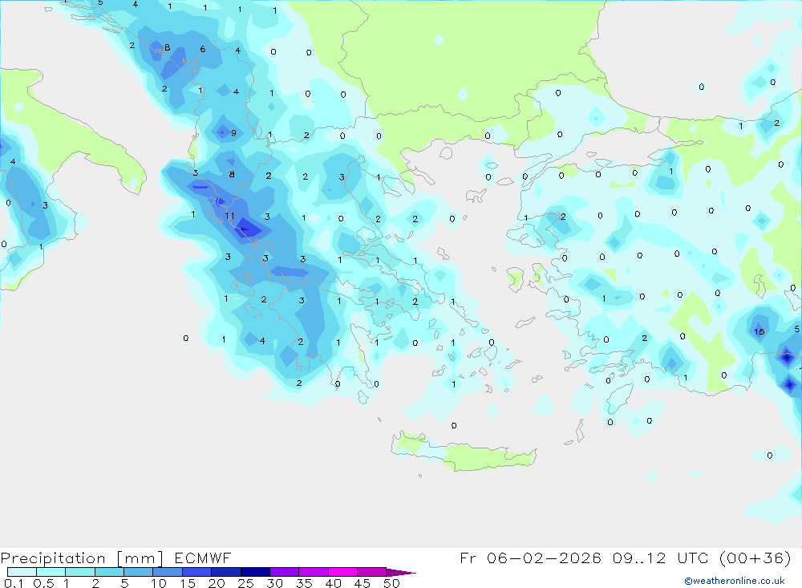
Task: Click the 0.1–0.5 mm legend color swatch
Action: (x=22, y=572)
